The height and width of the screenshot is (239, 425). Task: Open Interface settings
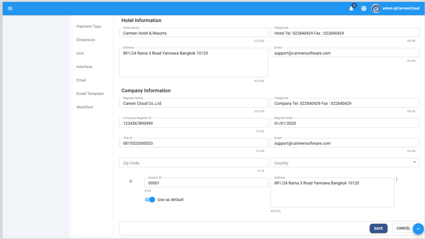coord(84,67)
